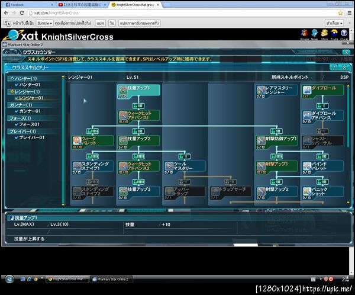Choose the レンジャー-01 skill tree

[31, 98]
